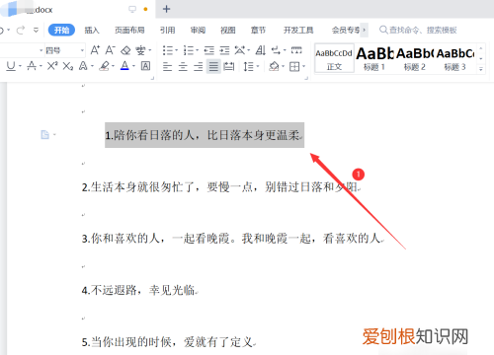Image resolution: width=494 pixels, height=355 pixels.
Task: Open the font size 四号 dropdown
Action: [x=82, y=50]
